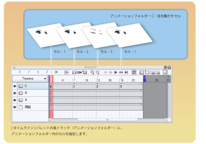Step forward to next frame

(121, 72)
